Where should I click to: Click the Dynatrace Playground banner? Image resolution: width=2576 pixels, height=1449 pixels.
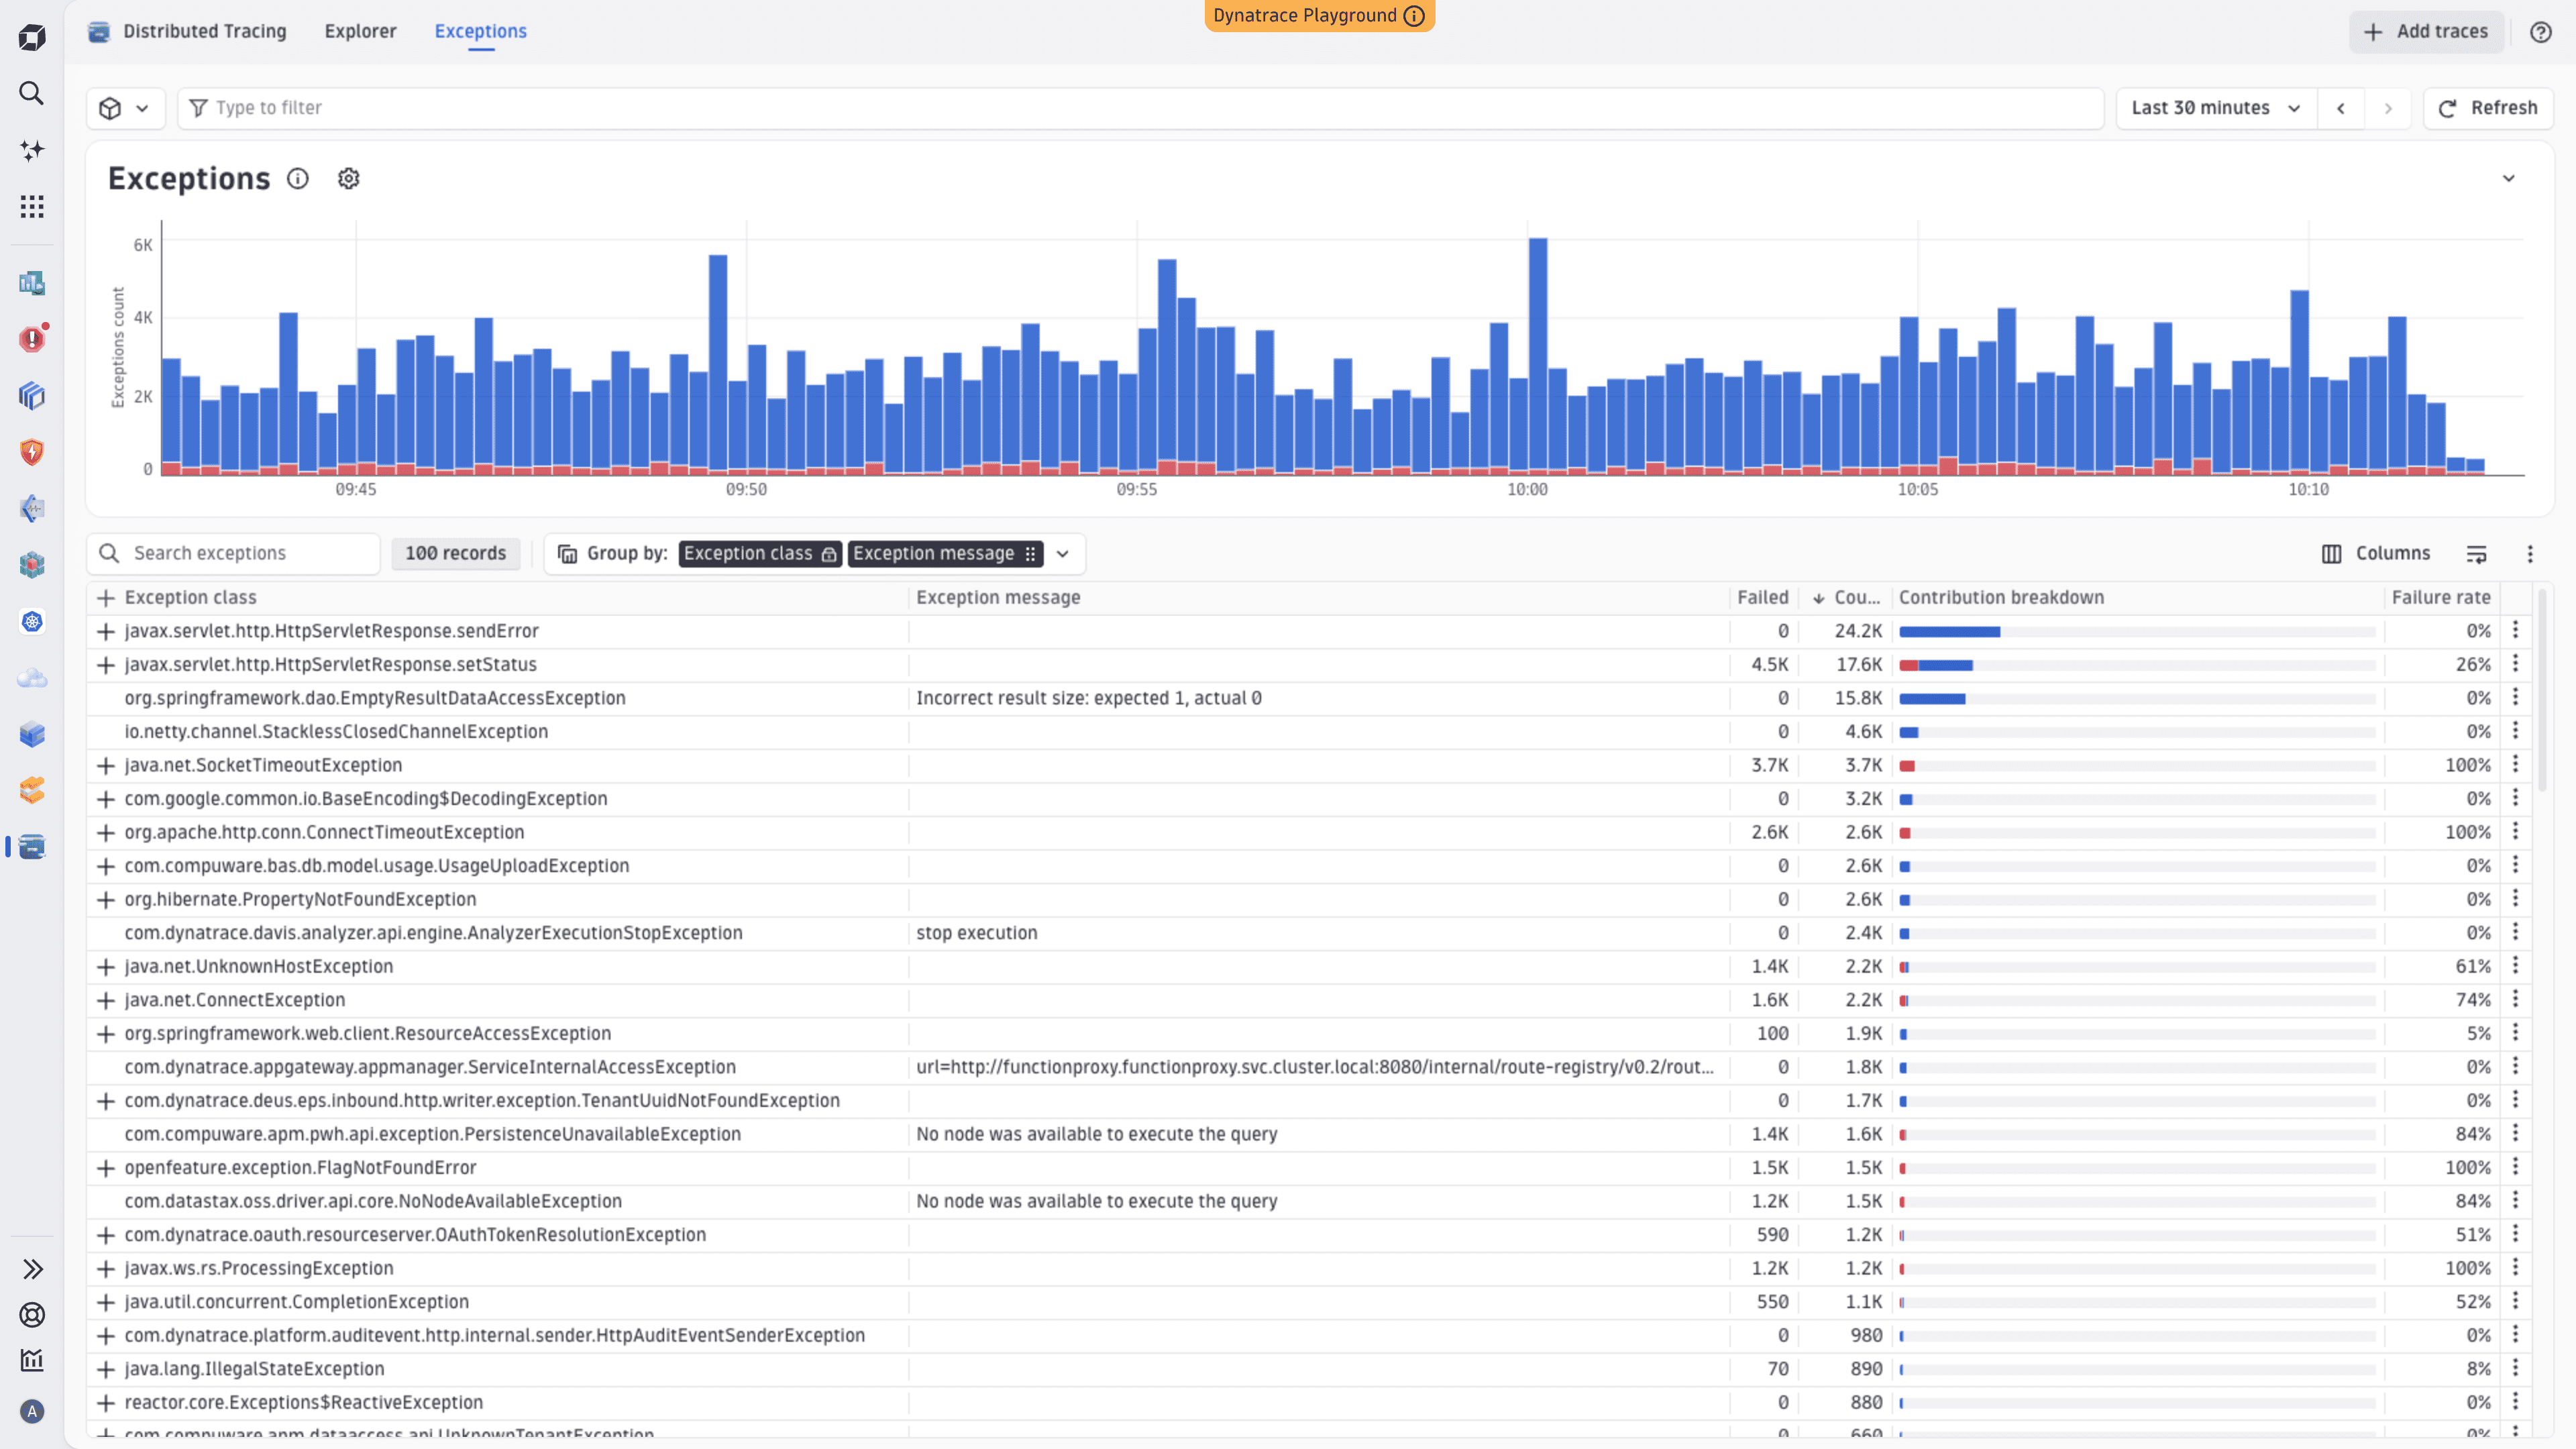[1319, 16]
